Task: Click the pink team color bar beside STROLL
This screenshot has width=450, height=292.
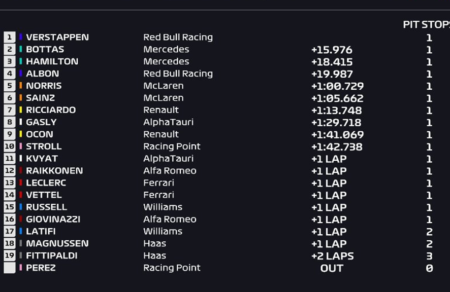Action: coord(21,146)
